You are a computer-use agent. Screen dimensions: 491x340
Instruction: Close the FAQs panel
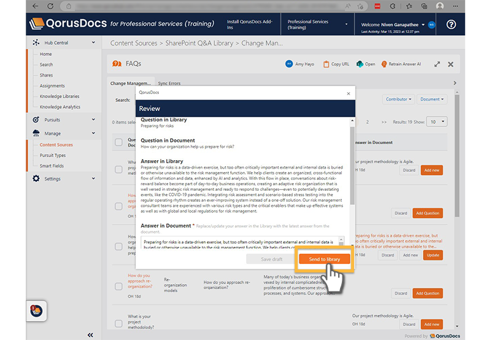(450, 64)
